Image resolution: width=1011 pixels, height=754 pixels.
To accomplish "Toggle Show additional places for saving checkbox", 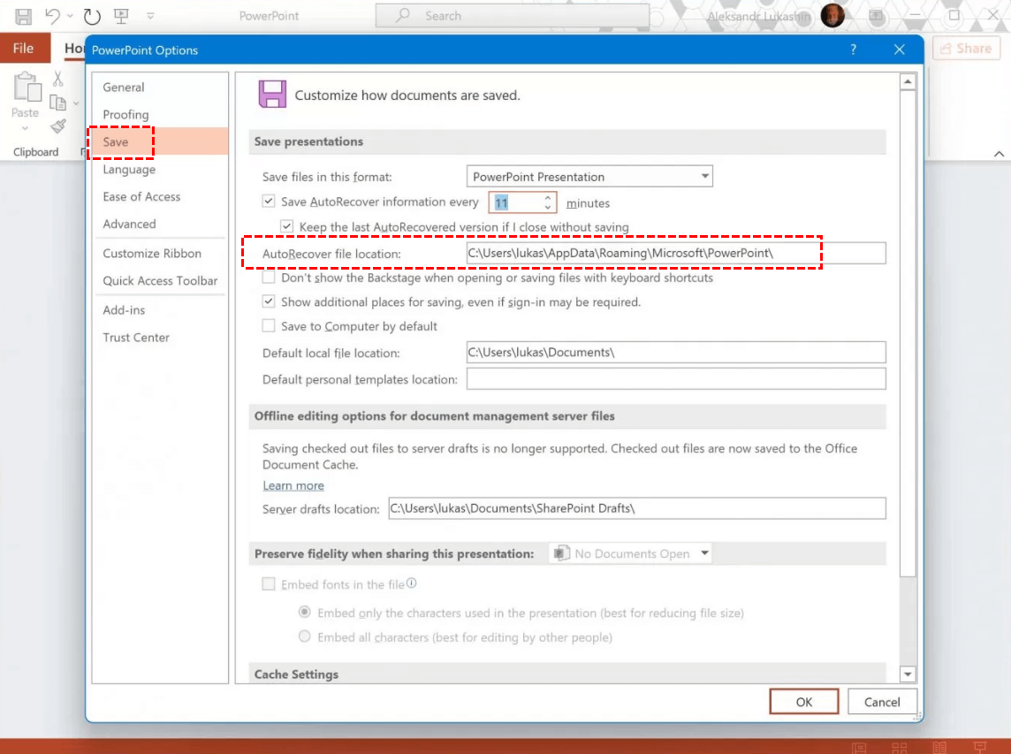I will point(269,301).
